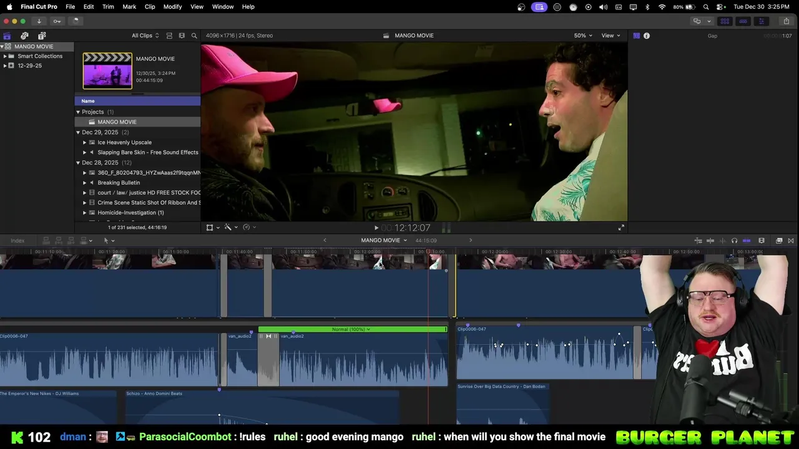Select MANGO MOVIE project row
Image resolution: width=799 pixels, height=449 pixels.
point(137,122)
